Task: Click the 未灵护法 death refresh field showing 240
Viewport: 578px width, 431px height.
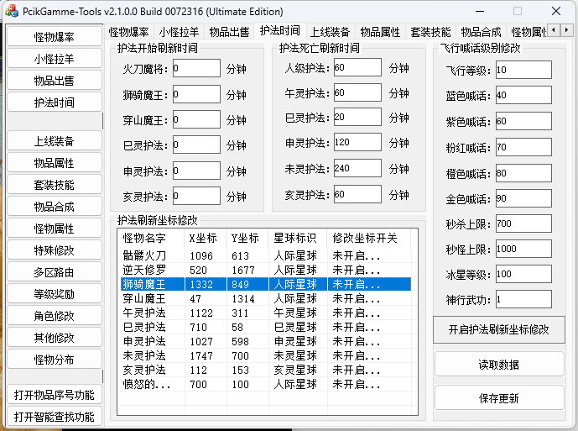Action: coord(357,168)
